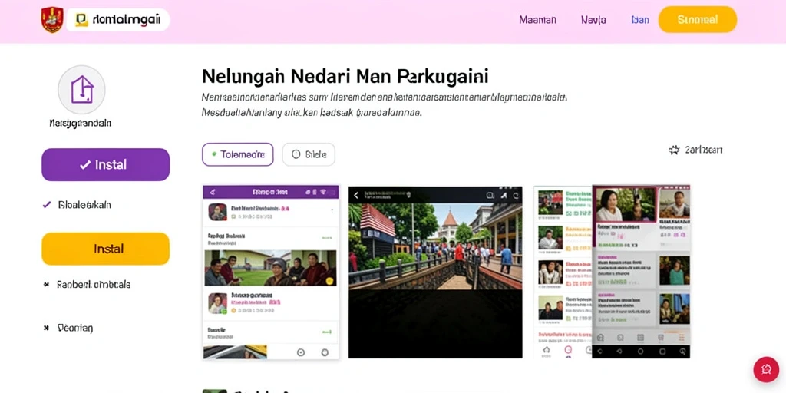Open the purple-header feed app screenshot
The height and width of the screenshot is (393, 786).
click(271, 272)
